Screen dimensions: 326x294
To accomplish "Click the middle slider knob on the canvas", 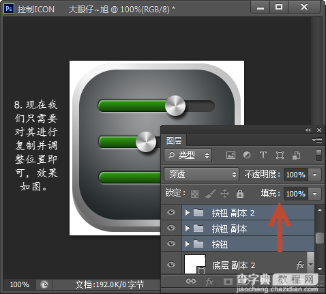I will (146, 142).
